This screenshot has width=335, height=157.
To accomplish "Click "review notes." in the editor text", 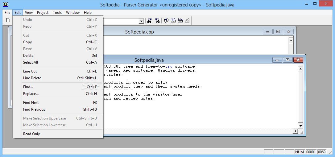I will [x=139, y=99].
